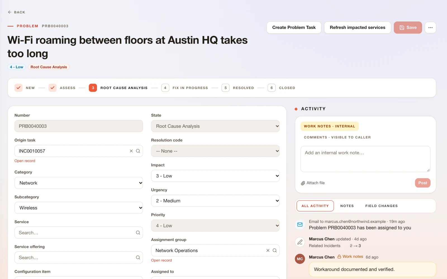
Task: Click the MC avatar of Marcus Chen
Action: coord(300,259)
